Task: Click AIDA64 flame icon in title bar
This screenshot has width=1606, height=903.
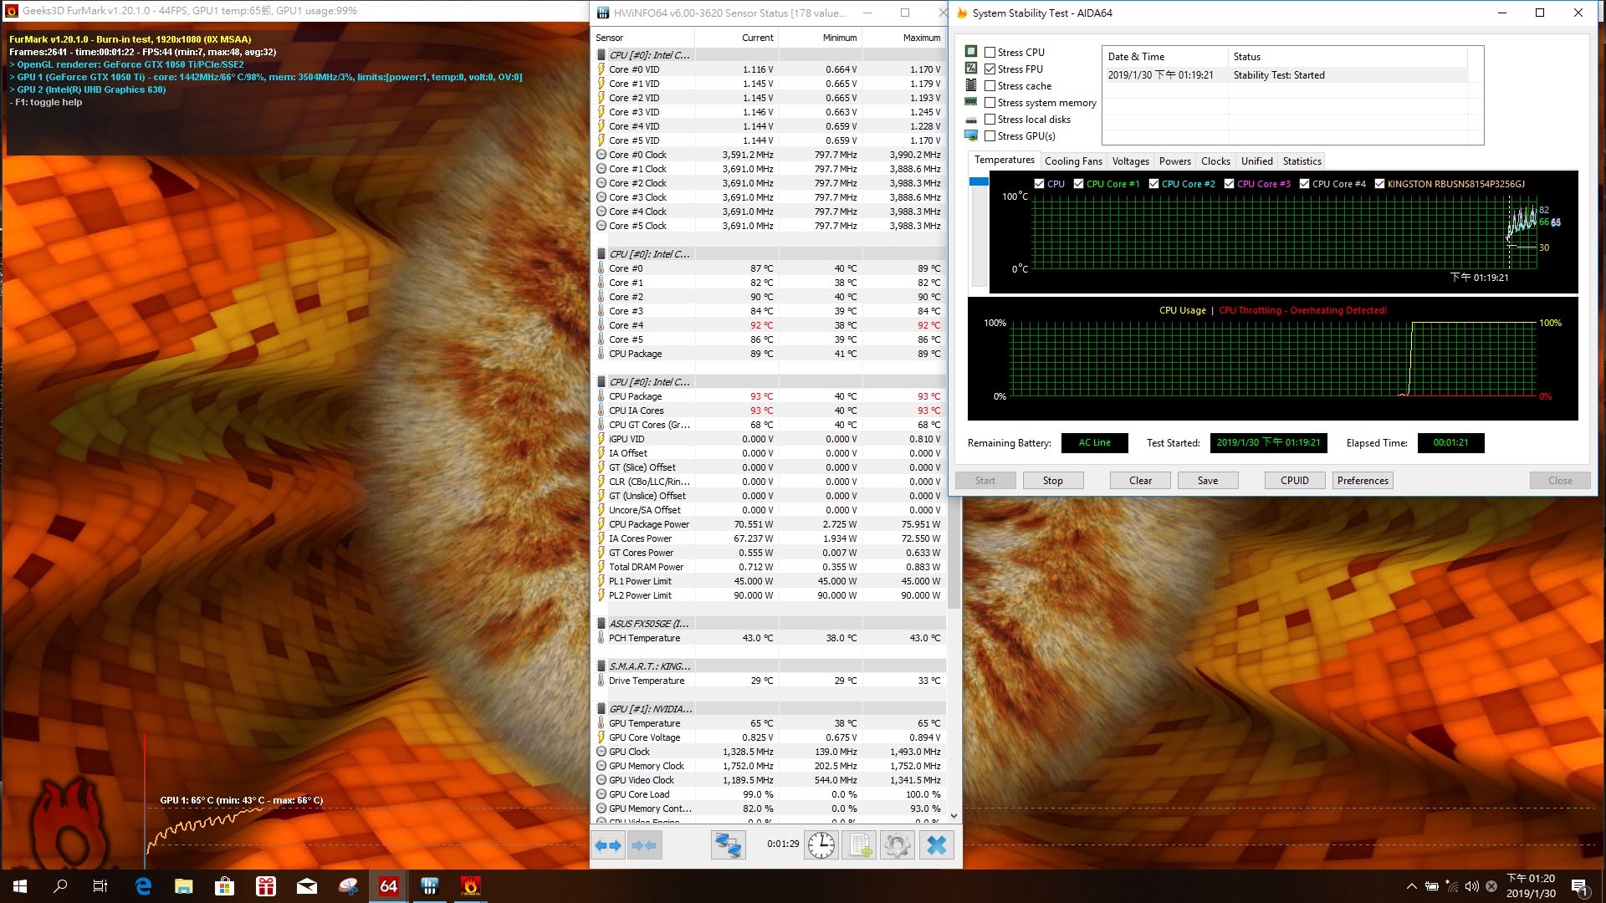Action: [962, 13]
